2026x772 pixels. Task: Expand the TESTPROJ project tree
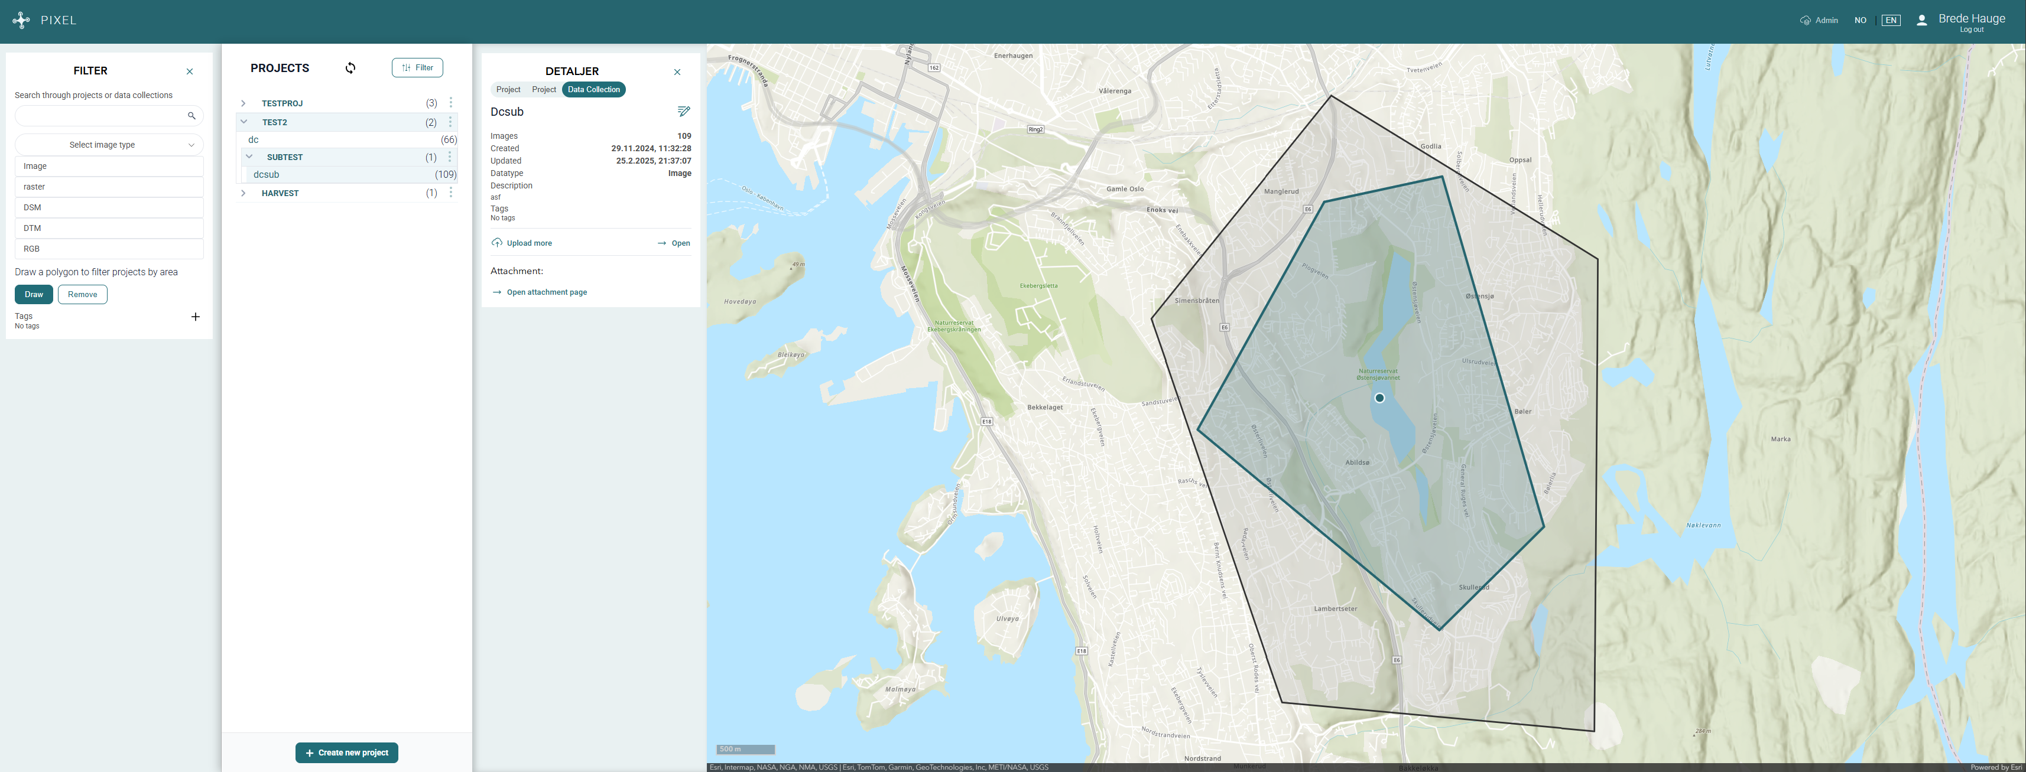[x=244, y=103]
